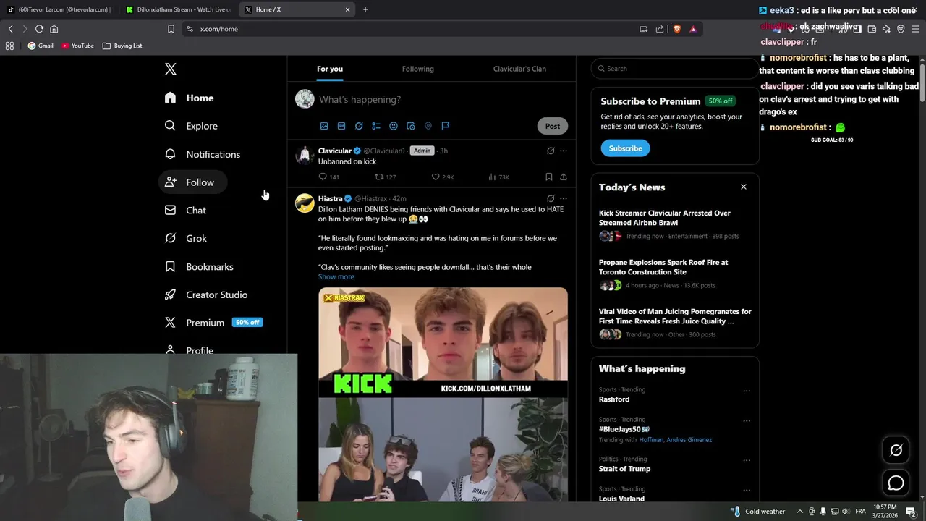The image size is (926, 521).
Task: Open the Gmail bookmark
Action: tap(41, 46)
